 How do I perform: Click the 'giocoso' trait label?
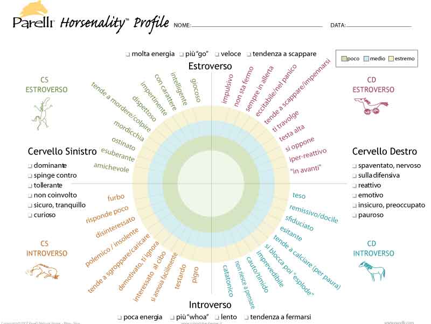pos(196,90)
